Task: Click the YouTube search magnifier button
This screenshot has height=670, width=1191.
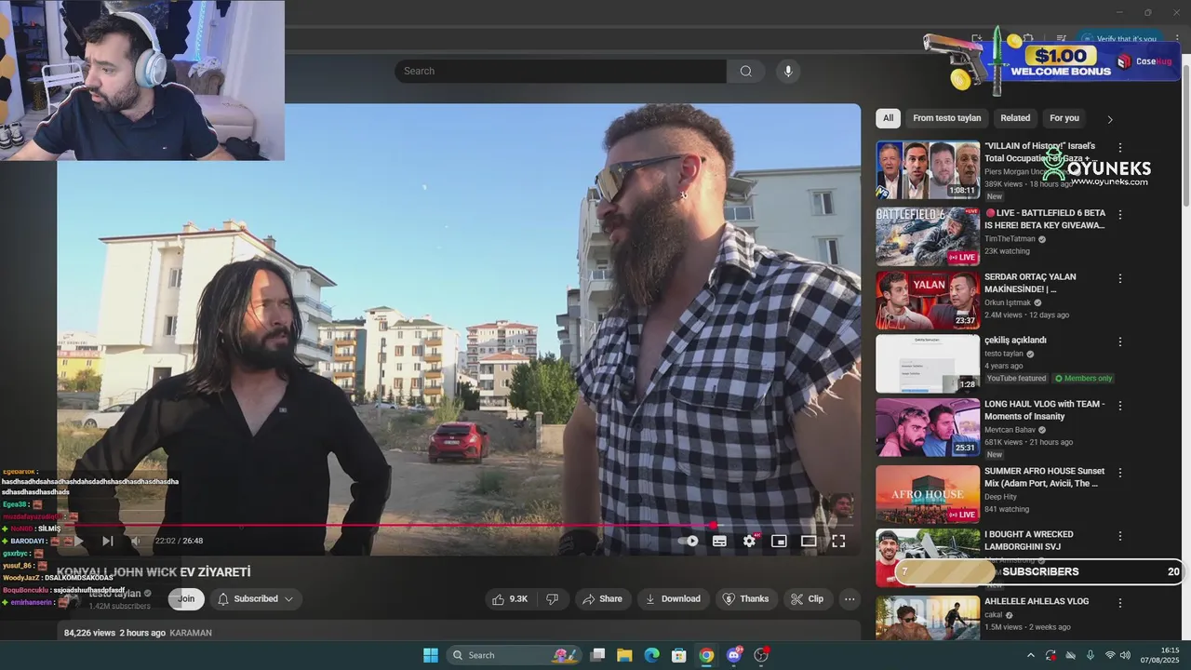Action: 745,71
